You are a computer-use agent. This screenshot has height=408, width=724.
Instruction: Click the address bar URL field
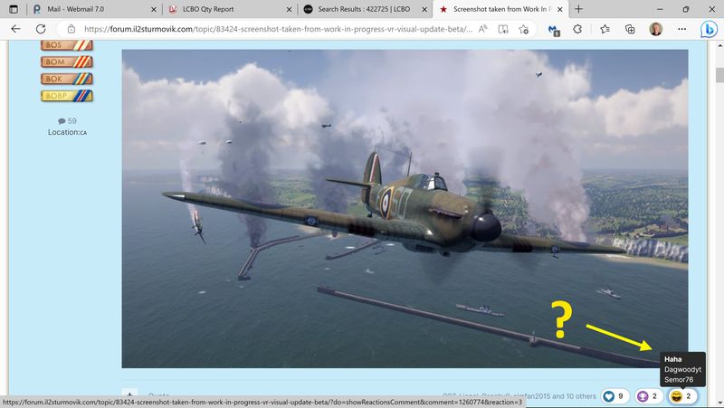(278, 29)
